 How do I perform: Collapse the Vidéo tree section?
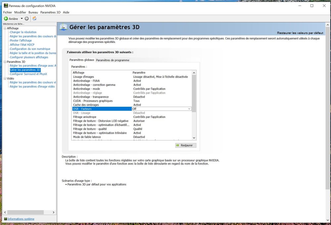[5, 78]
